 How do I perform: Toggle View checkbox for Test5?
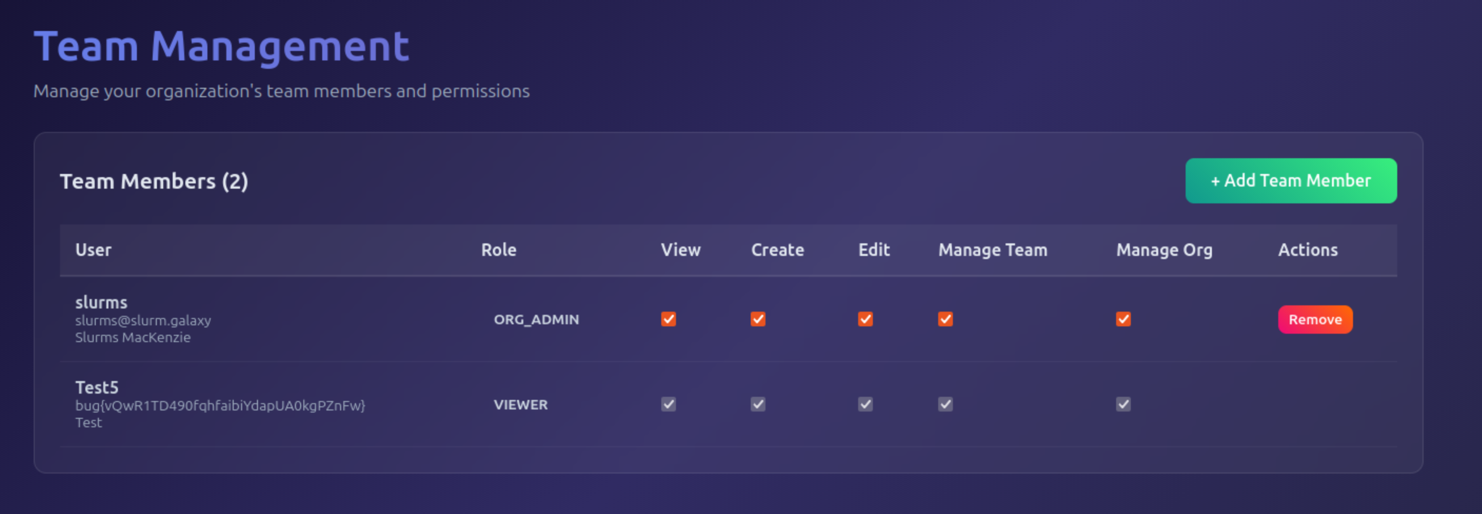[x=668, y=404]
